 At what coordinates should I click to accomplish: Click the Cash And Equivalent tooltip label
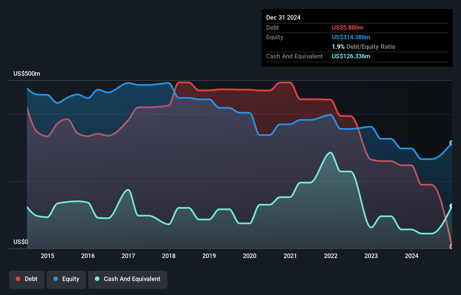[x=294, y=56]
